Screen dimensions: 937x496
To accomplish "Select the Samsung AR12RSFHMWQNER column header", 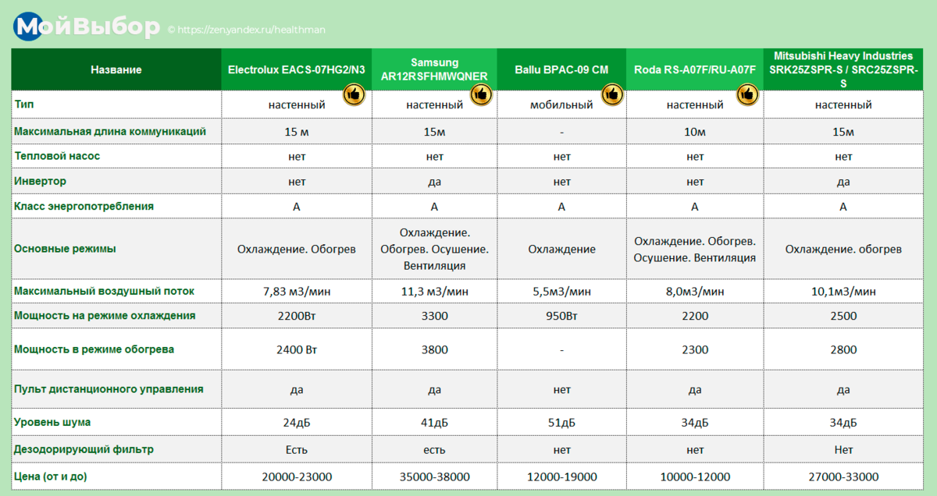I will point(434,69).
